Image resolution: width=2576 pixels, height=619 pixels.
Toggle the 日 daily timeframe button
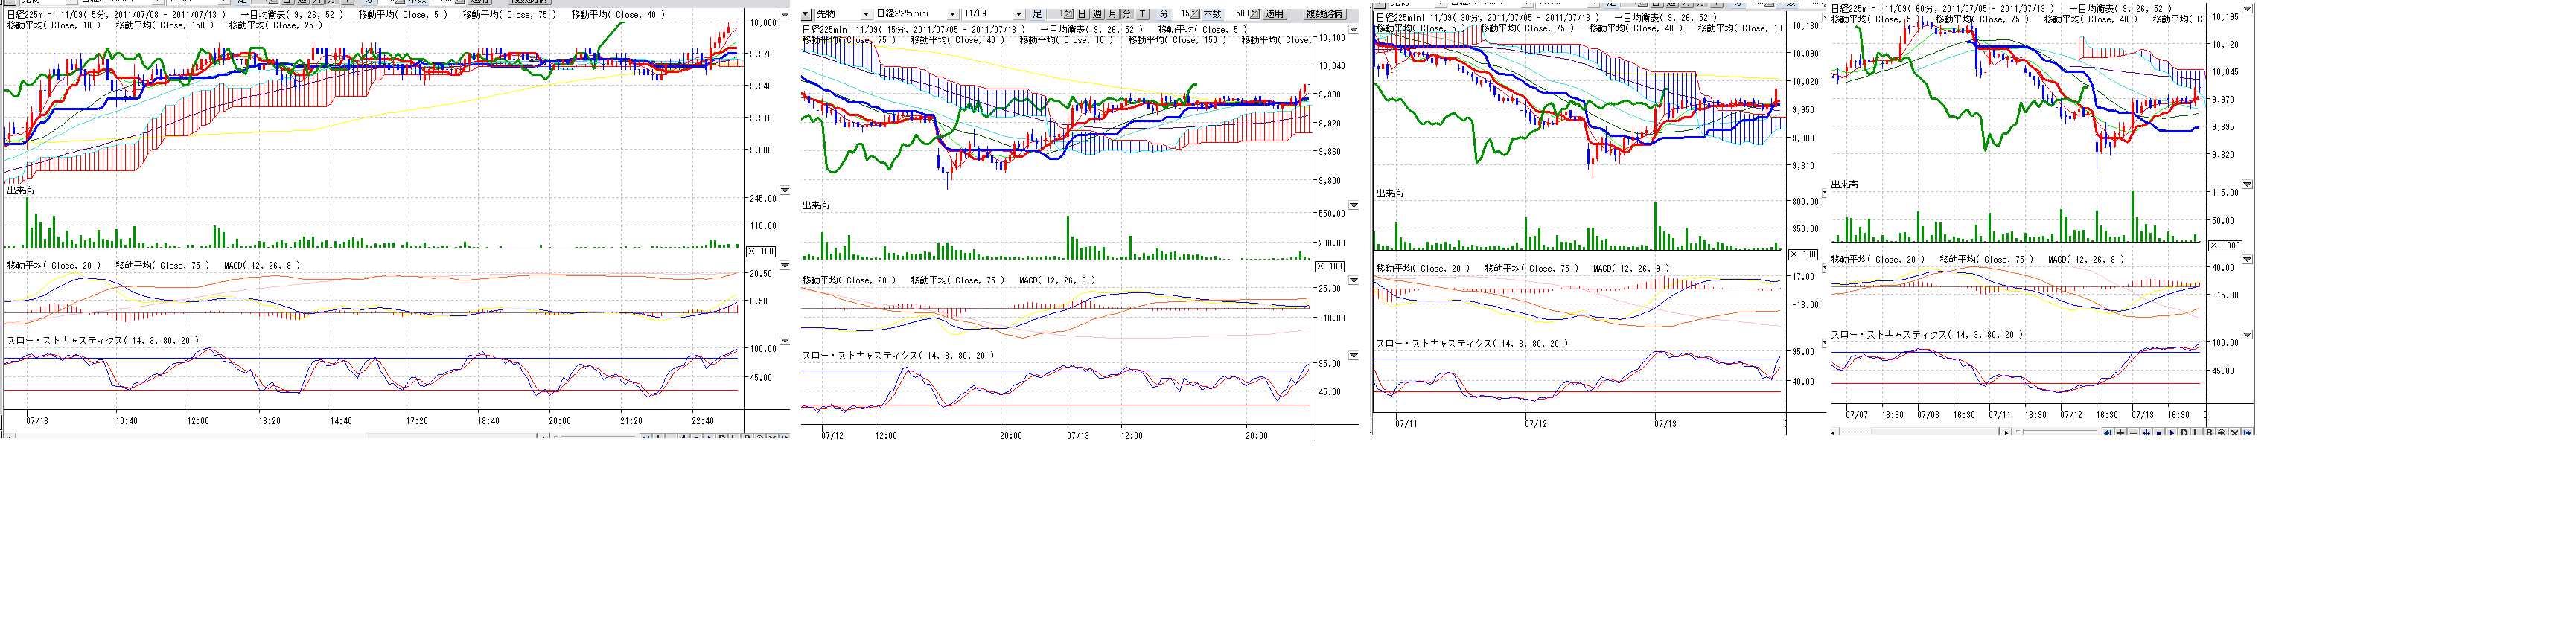1081,15
